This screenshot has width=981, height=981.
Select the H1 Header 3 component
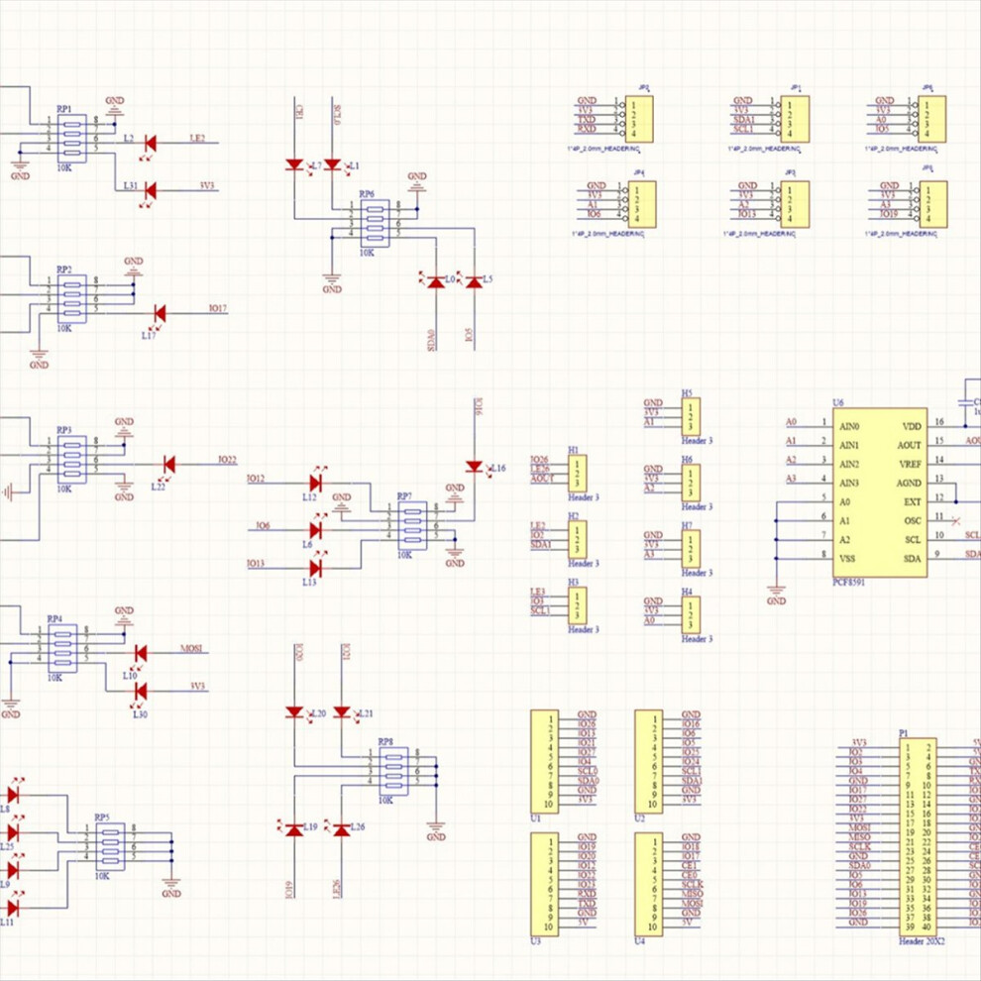coord(577,472)
